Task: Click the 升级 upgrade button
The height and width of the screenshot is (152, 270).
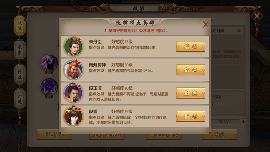Action: point(219,135)
